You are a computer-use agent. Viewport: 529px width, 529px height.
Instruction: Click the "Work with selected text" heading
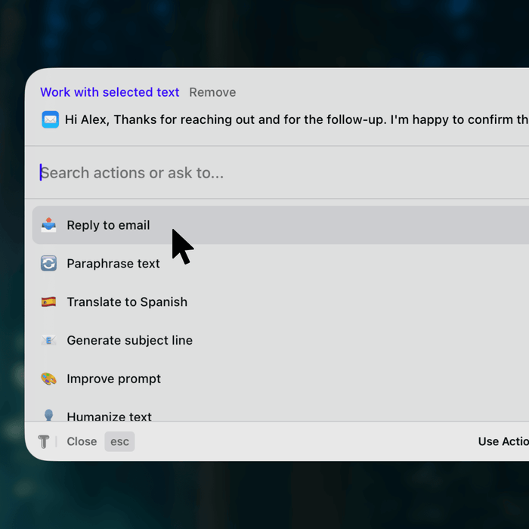tap(110, 92)
